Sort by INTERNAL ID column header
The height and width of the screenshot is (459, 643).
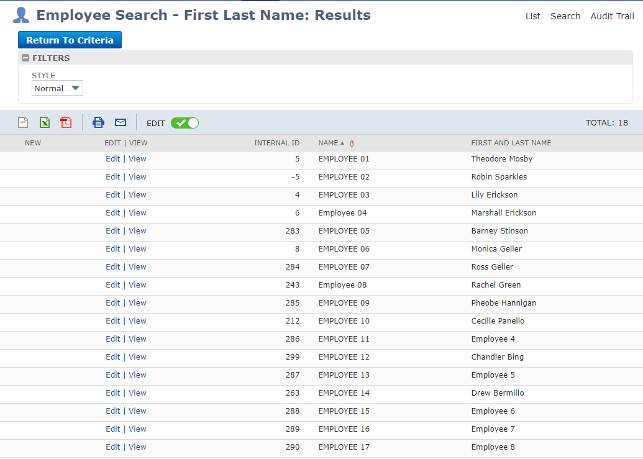[x=277, y=143]
